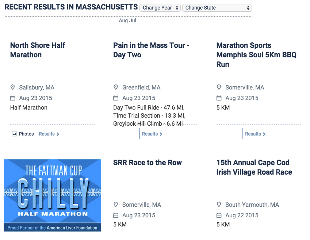Click calendar icon for North Shore Half Marathon
The image size is (310, 240).
[13, 98]
